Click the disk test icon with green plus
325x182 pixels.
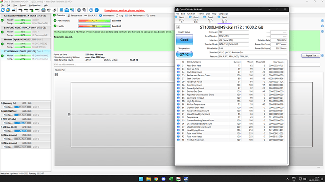click(x=31, y=10)
